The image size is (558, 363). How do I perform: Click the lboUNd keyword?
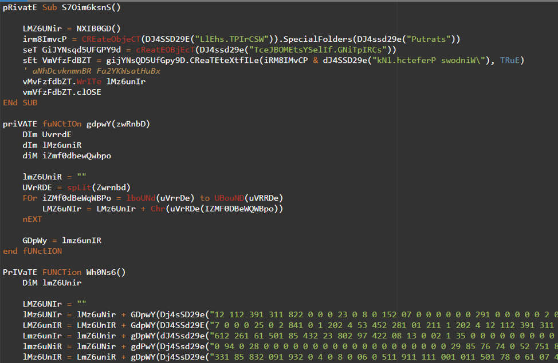tap(141, 198)
